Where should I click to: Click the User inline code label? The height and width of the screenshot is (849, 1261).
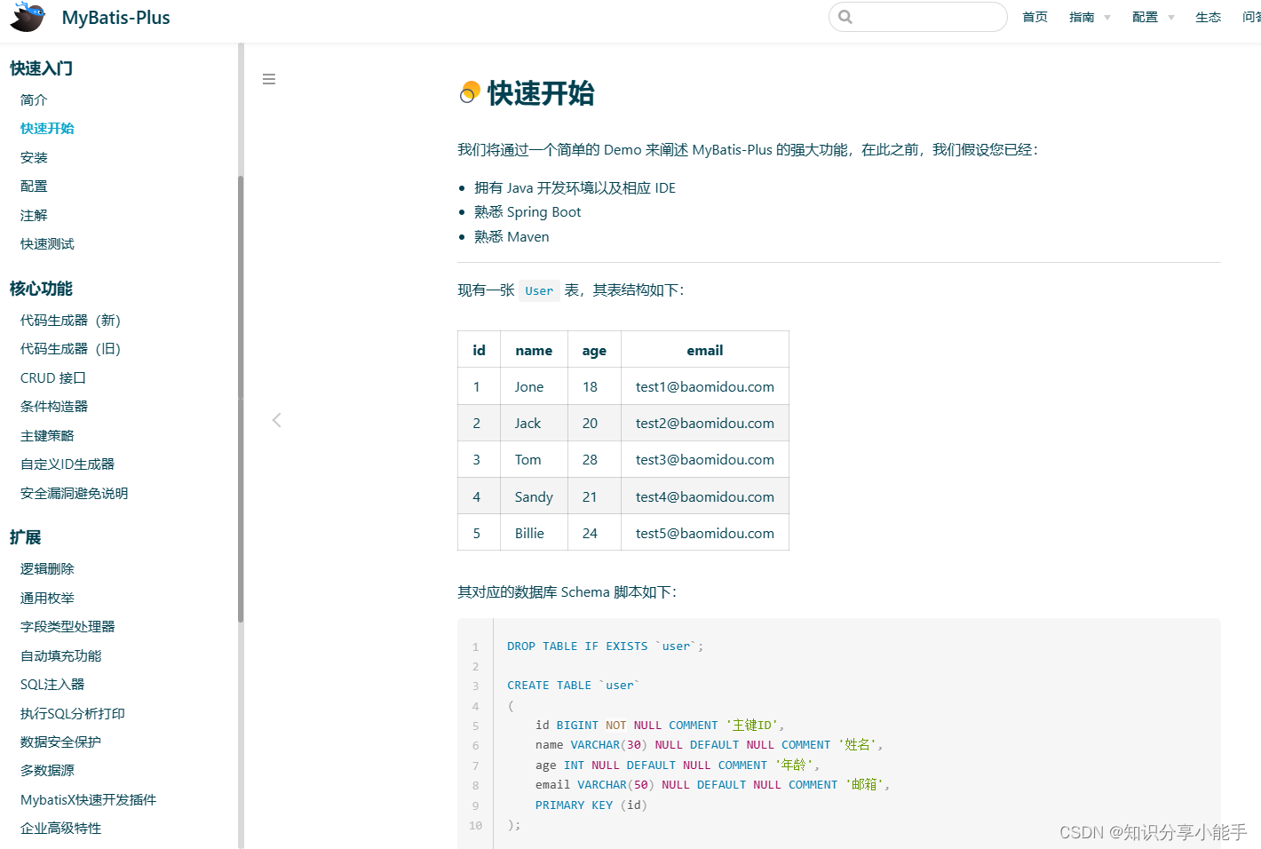[539, 290]
